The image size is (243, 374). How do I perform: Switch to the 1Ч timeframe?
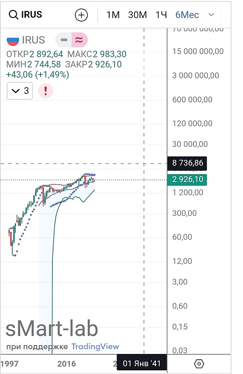point(161,15)
